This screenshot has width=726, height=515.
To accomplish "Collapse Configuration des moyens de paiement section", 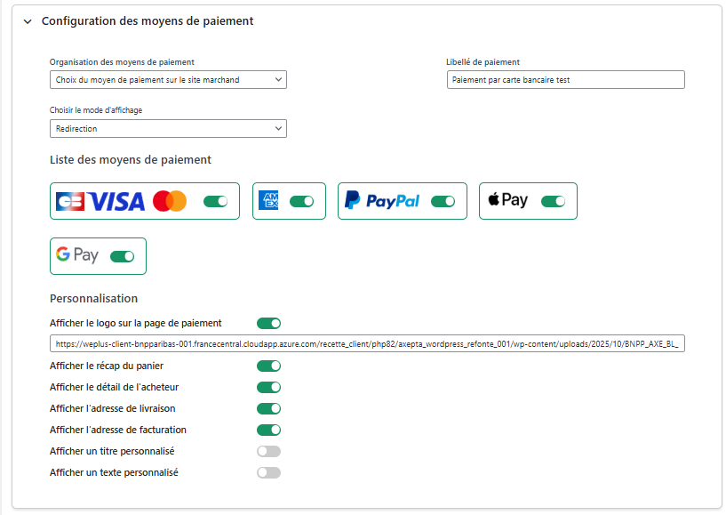I will tap(28, 21).
